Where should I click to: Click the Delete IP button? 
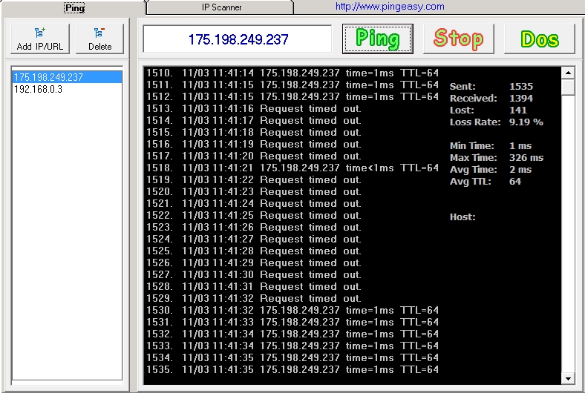[x=99, y=39]
